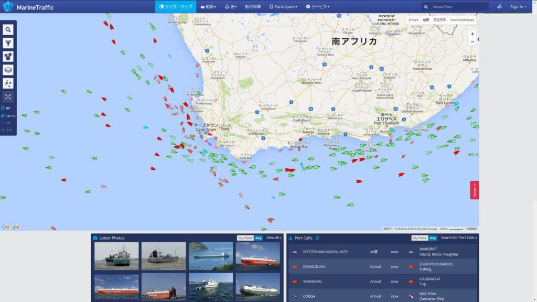537x302 pixels.
Task: Click the Google logo on the map
Action: [x=10, y=226]
